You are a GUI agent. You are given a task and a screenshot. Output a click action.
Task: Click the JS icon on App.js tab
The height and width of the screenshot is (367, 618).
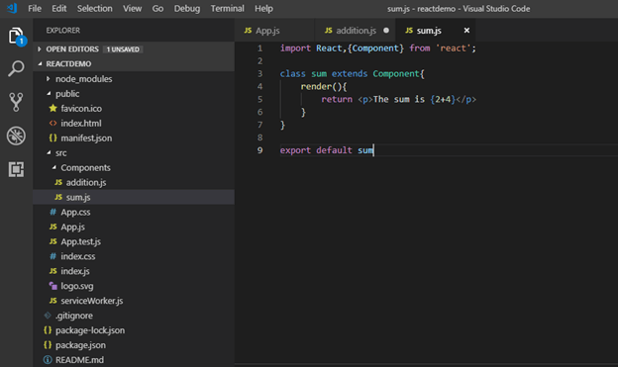click(248, 31)
